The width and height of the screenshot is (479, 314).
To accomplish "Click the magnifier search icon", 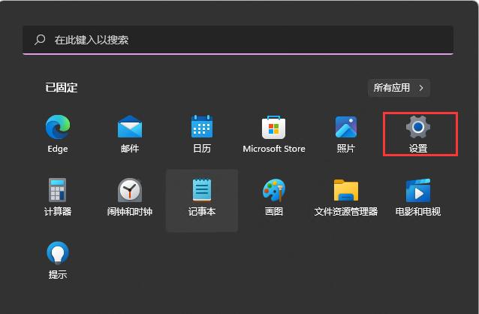I will (40, 40).
